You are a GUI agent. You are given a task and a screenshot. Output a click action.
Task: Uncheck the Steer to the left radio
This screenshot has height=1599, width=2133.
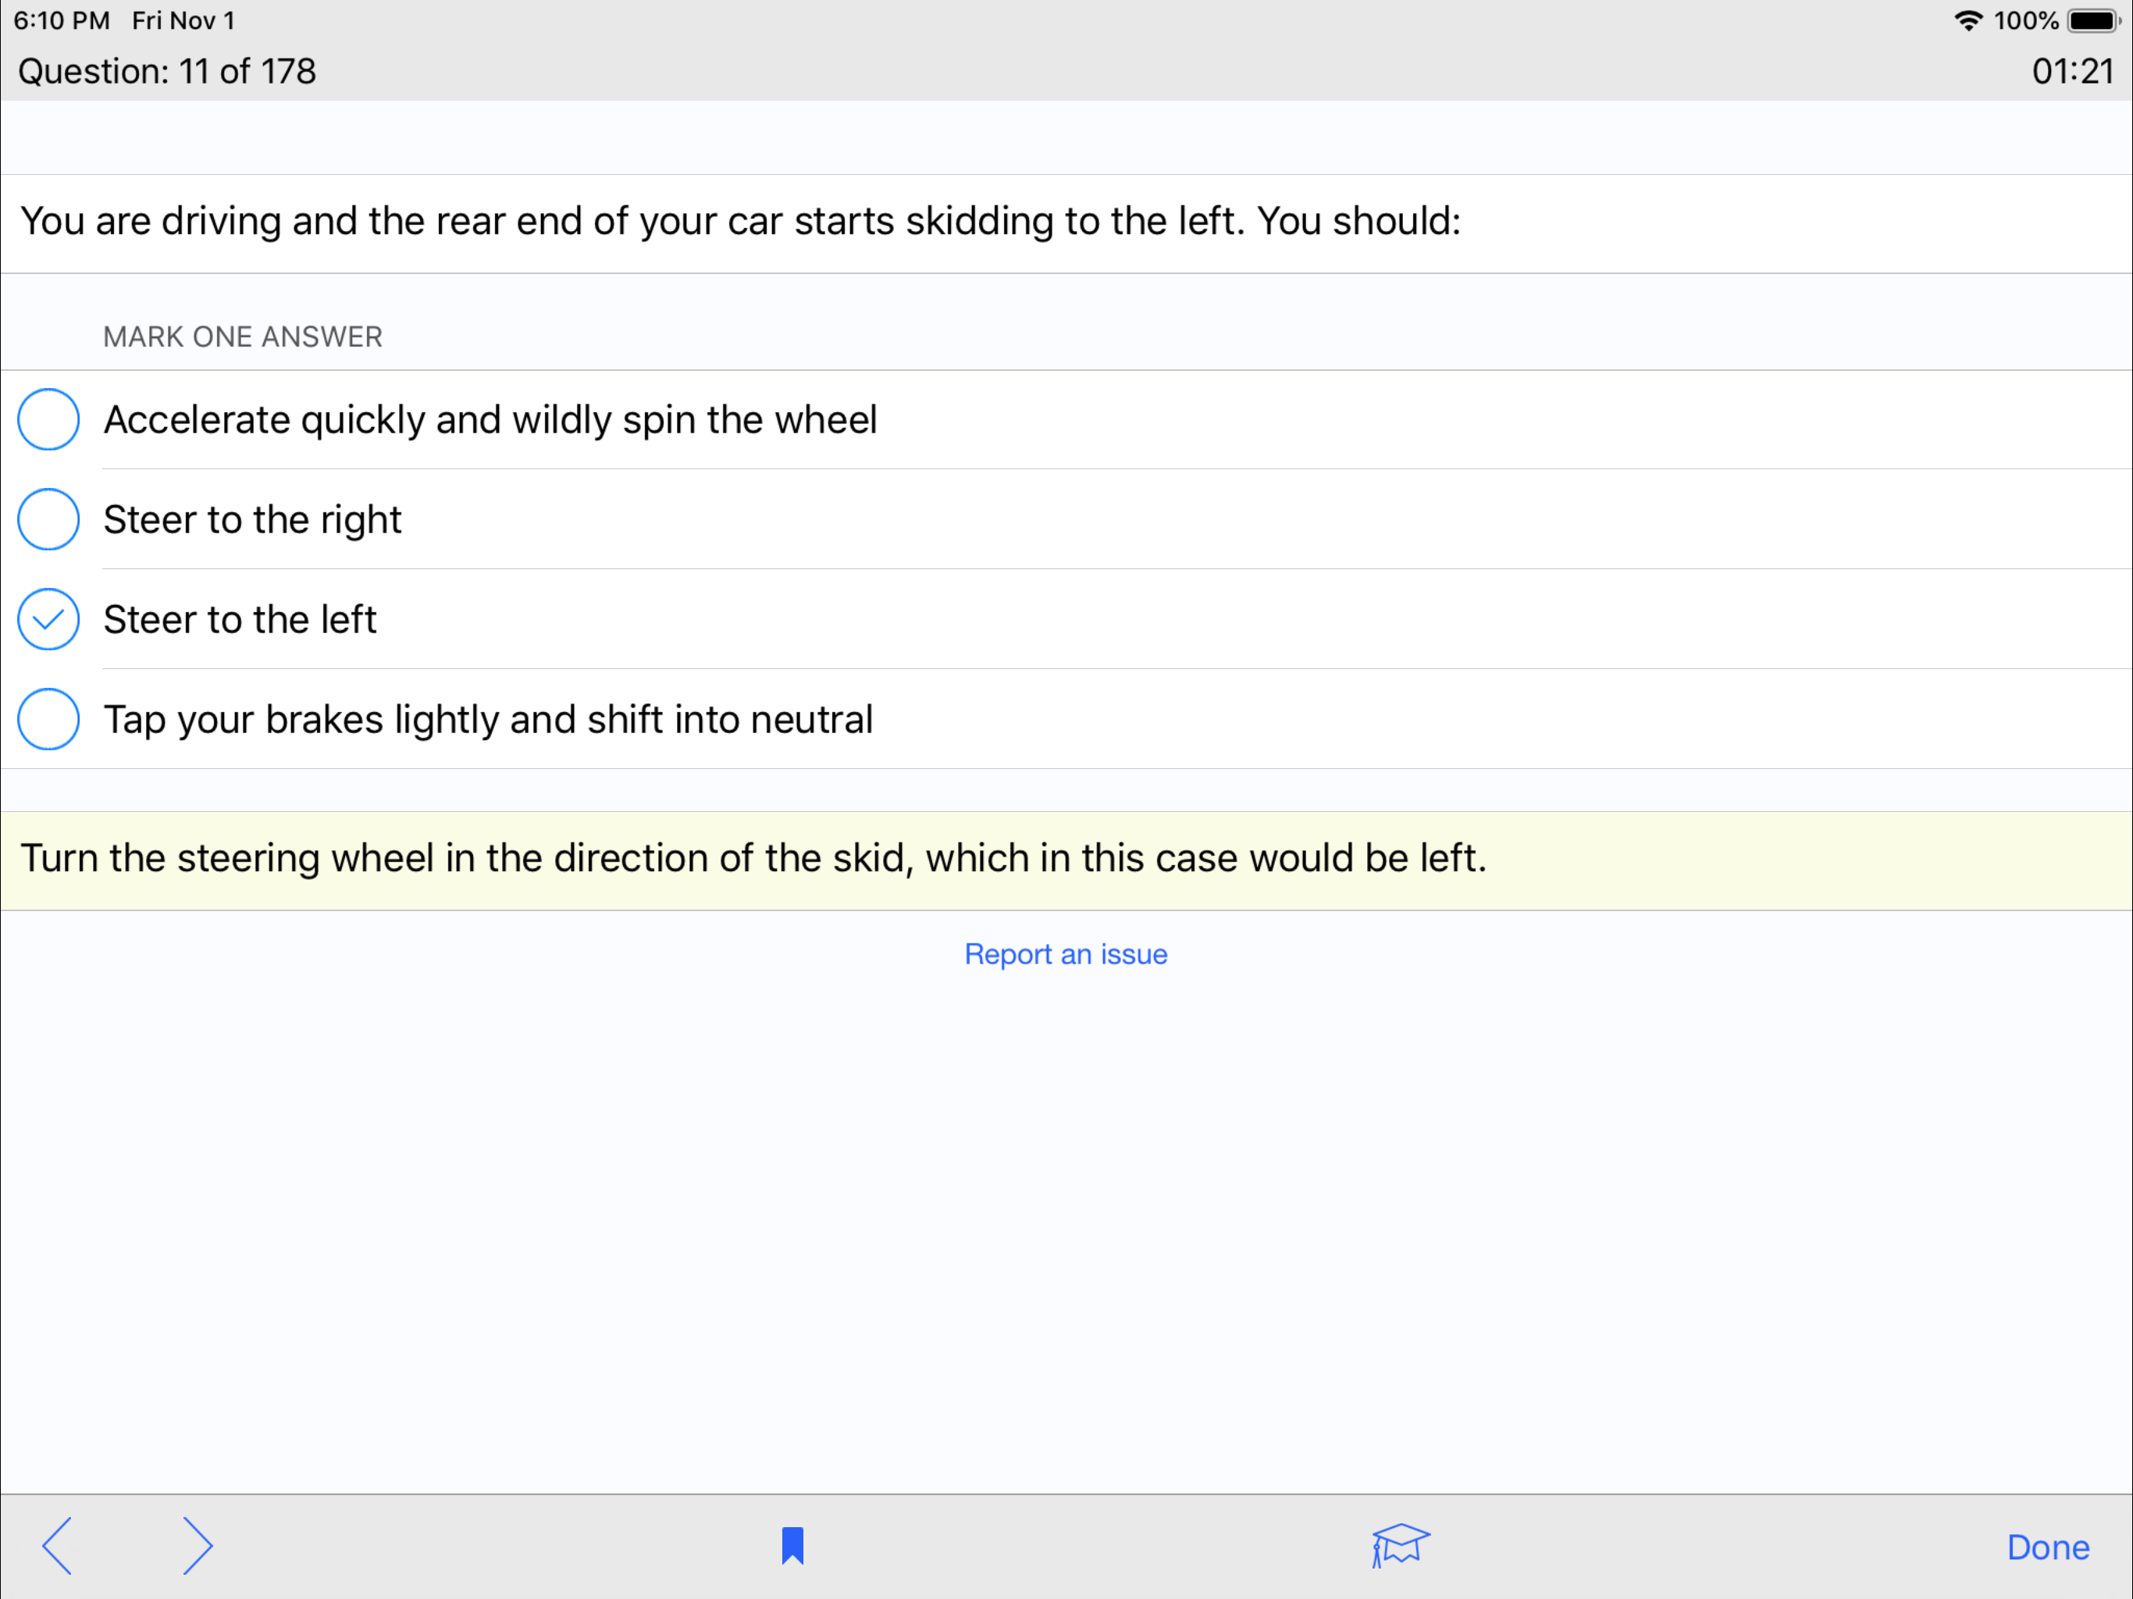pos(48,619)
